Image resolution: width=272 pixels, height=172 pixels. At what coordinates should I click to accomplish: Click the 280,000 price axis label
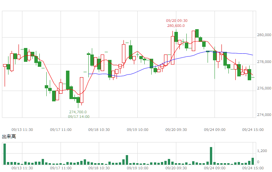pos(264,35)
